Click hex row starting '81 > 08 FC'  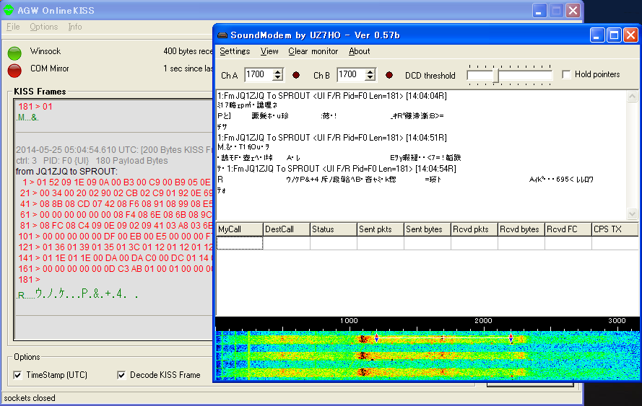[x=116, y=226]
